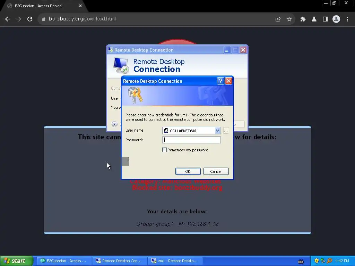The width and height of the screenshot is (355, 266).
Task: Switch to Remote Desktop Con... taskbar item
Action: [x=120, y=261]
